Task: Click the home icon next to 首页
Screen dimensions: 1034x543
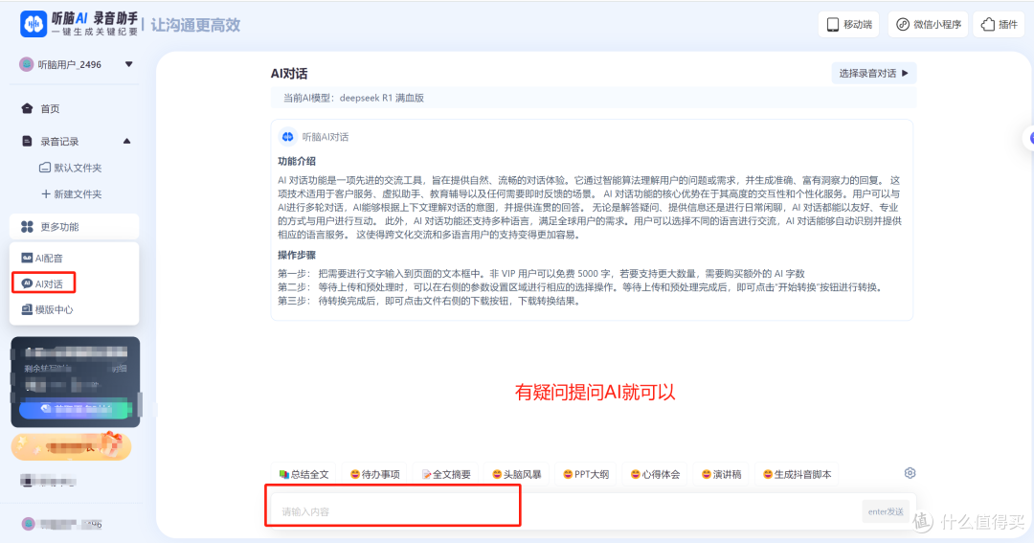Action: click(x=27, y=108)
